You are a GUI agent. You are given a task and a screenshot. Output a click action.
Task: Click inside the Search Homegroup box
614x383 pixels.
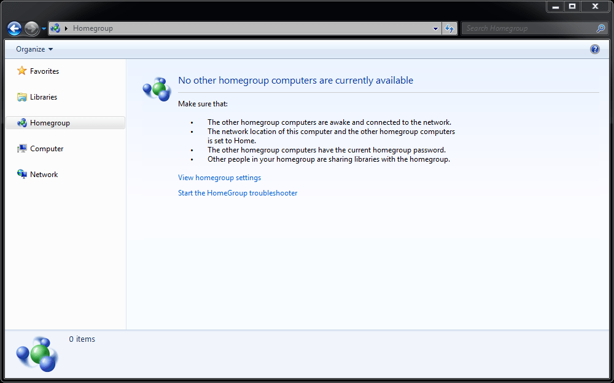(x=528, y=28)
